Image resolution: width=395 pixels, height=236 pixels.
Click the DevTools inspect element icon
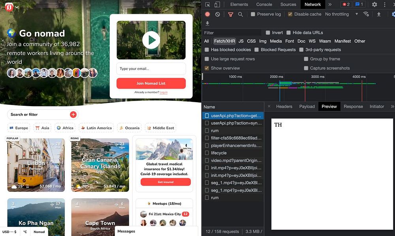click(208, 4)
